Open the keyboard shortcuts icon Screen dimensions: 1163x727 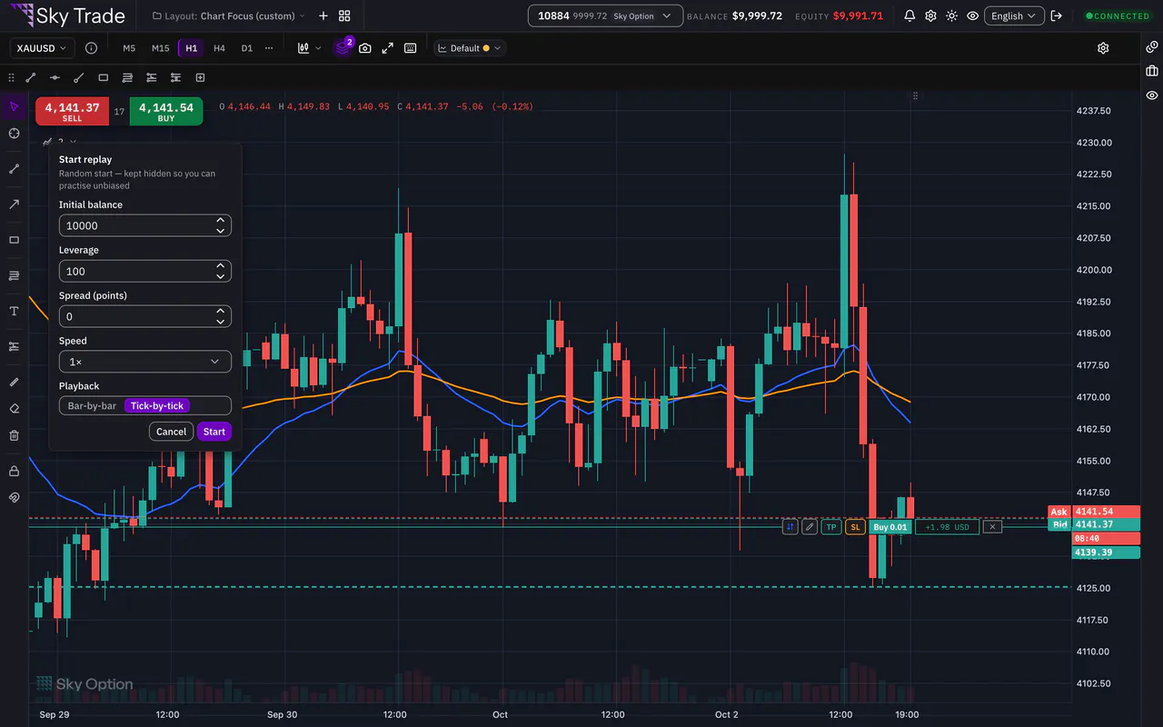[411, 48]
